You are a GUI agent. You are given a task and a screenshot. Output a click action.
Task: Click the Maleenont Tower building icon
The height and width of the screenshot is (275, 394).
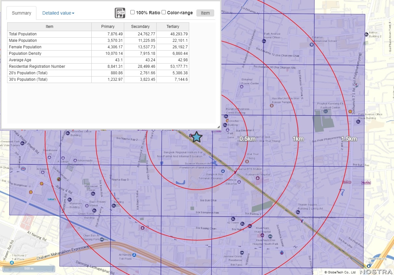(x=93, y=194)
